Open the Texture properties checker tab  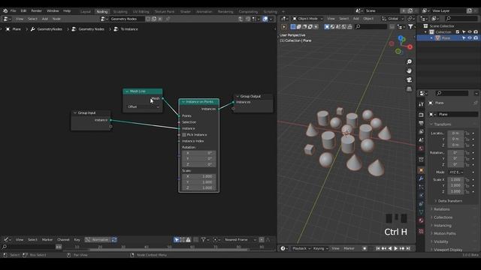(421, 232)
